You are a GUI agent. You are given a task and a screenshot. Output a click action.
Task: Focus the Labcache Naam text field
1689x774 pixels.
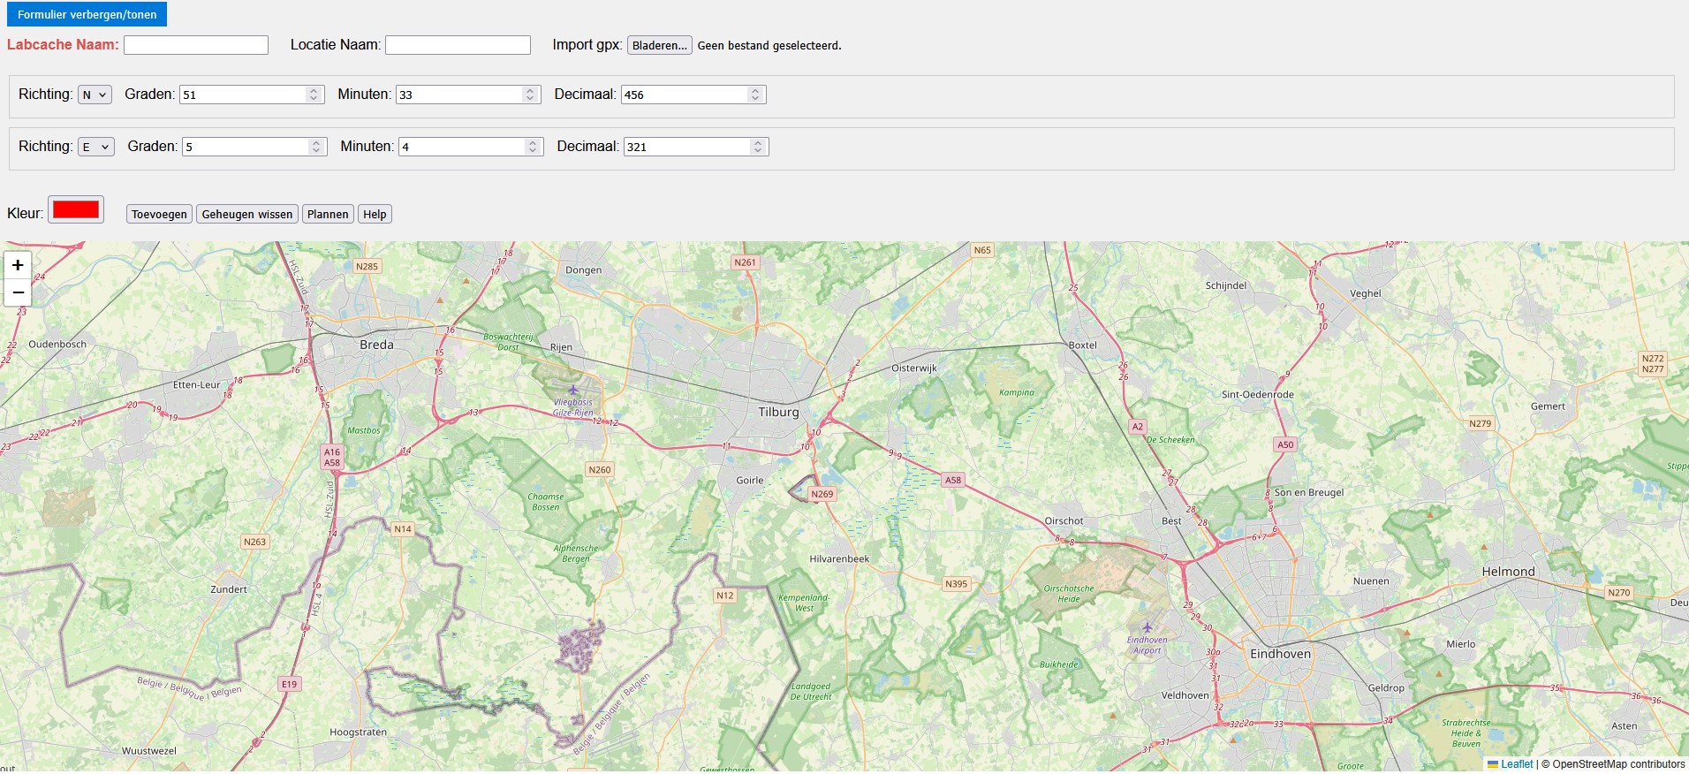pos(196,45)
